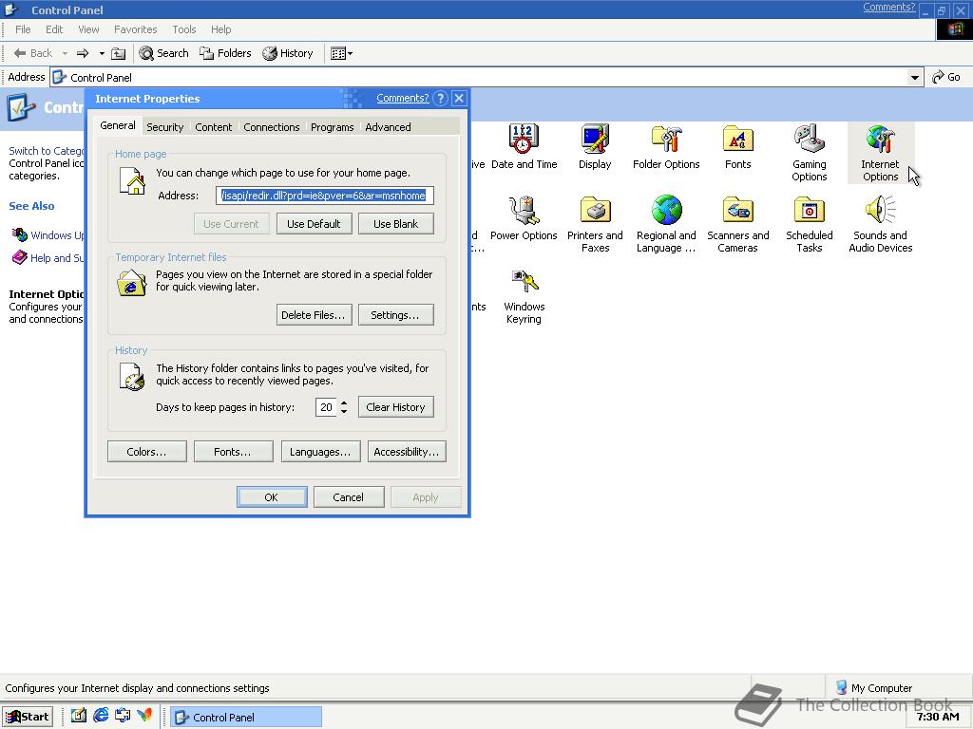Open the Help menu
The height and width of the screenshot is (729, 973).
[x=220, y=29]
